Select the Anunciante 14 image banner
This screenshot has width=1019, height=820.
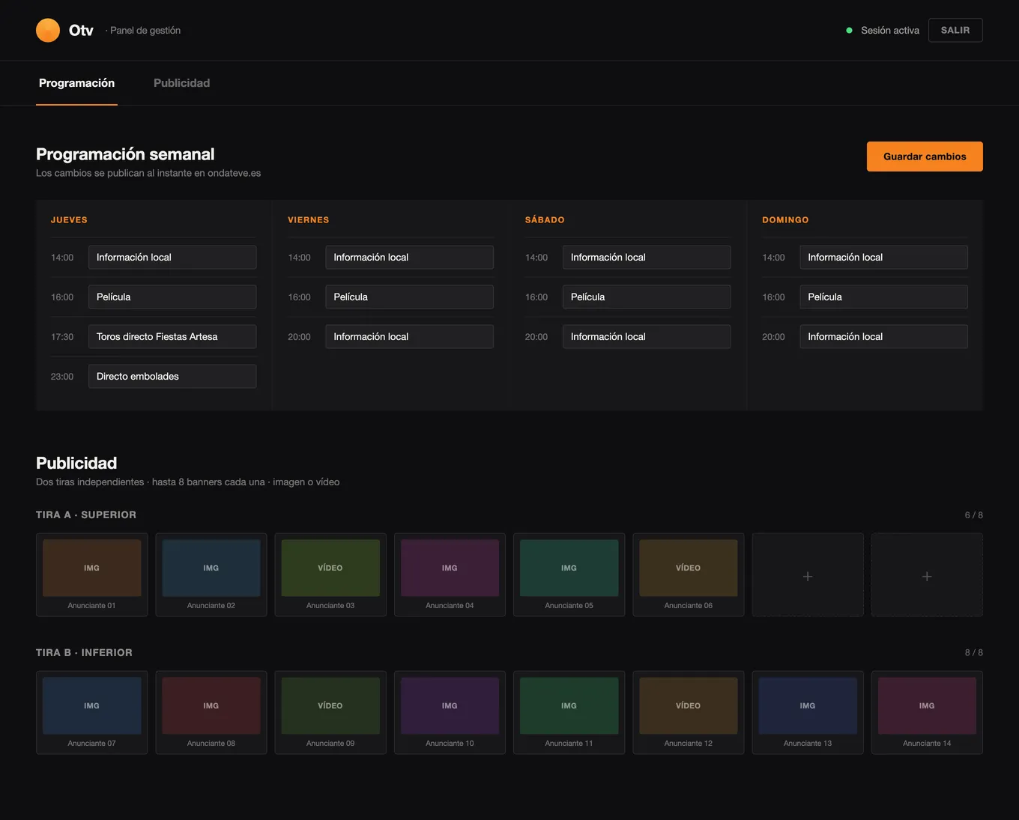pos(927,713)
